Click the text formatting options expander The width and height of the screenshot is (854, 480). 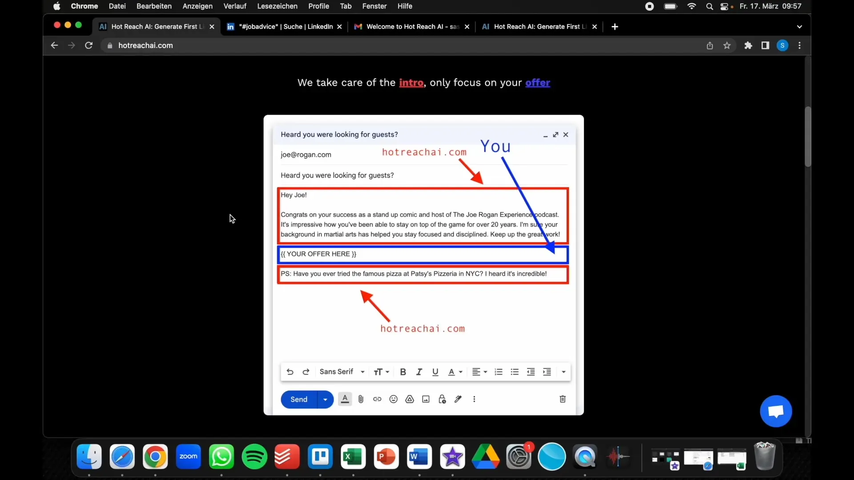coord(563,372)
